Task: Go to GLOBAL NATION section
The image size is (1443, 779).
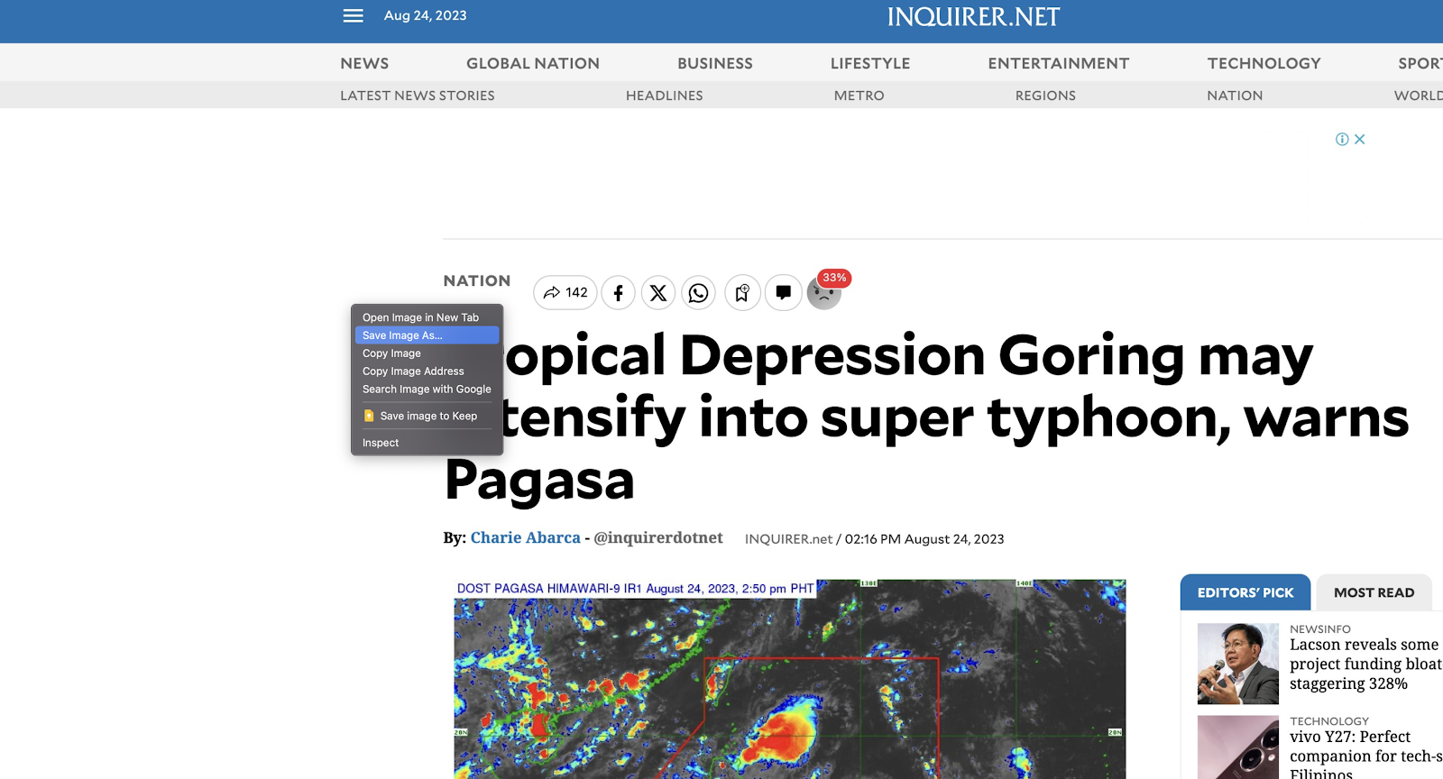Action: [533, 63]
